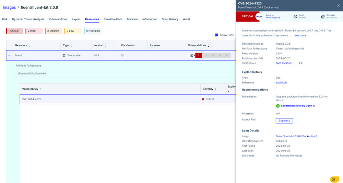Click the /fluent-bit/bin/fluent-bit path field

[125, 73]
